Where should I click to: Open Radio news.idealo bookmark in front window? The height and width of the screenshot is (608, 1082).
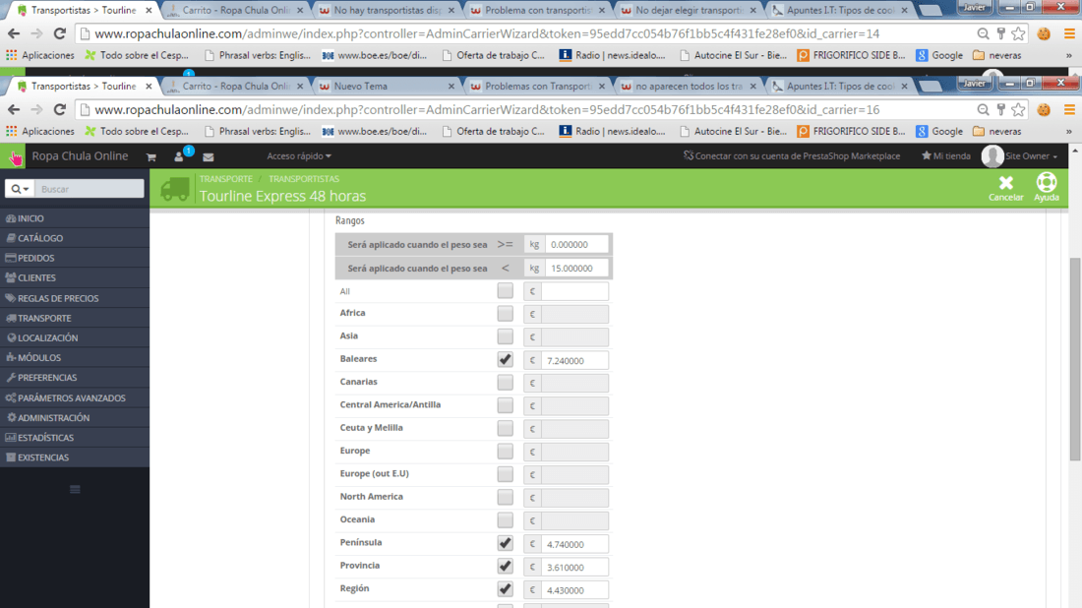(x=612, y=131)
